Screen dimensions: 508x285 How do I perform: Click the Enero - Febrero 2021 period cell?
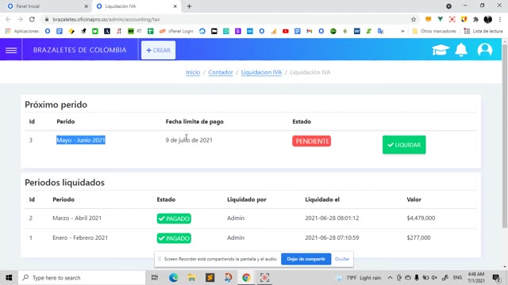[80, 237]
